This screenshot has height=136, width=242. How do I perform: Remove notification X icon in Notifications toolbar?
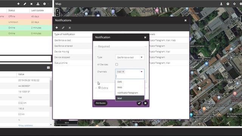pyautogui.click(x=70, y=28)
